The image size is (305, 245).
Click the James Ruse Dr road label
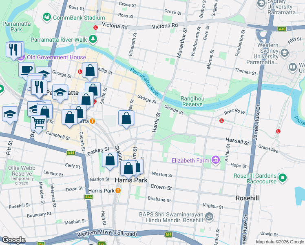click(257, 122)
